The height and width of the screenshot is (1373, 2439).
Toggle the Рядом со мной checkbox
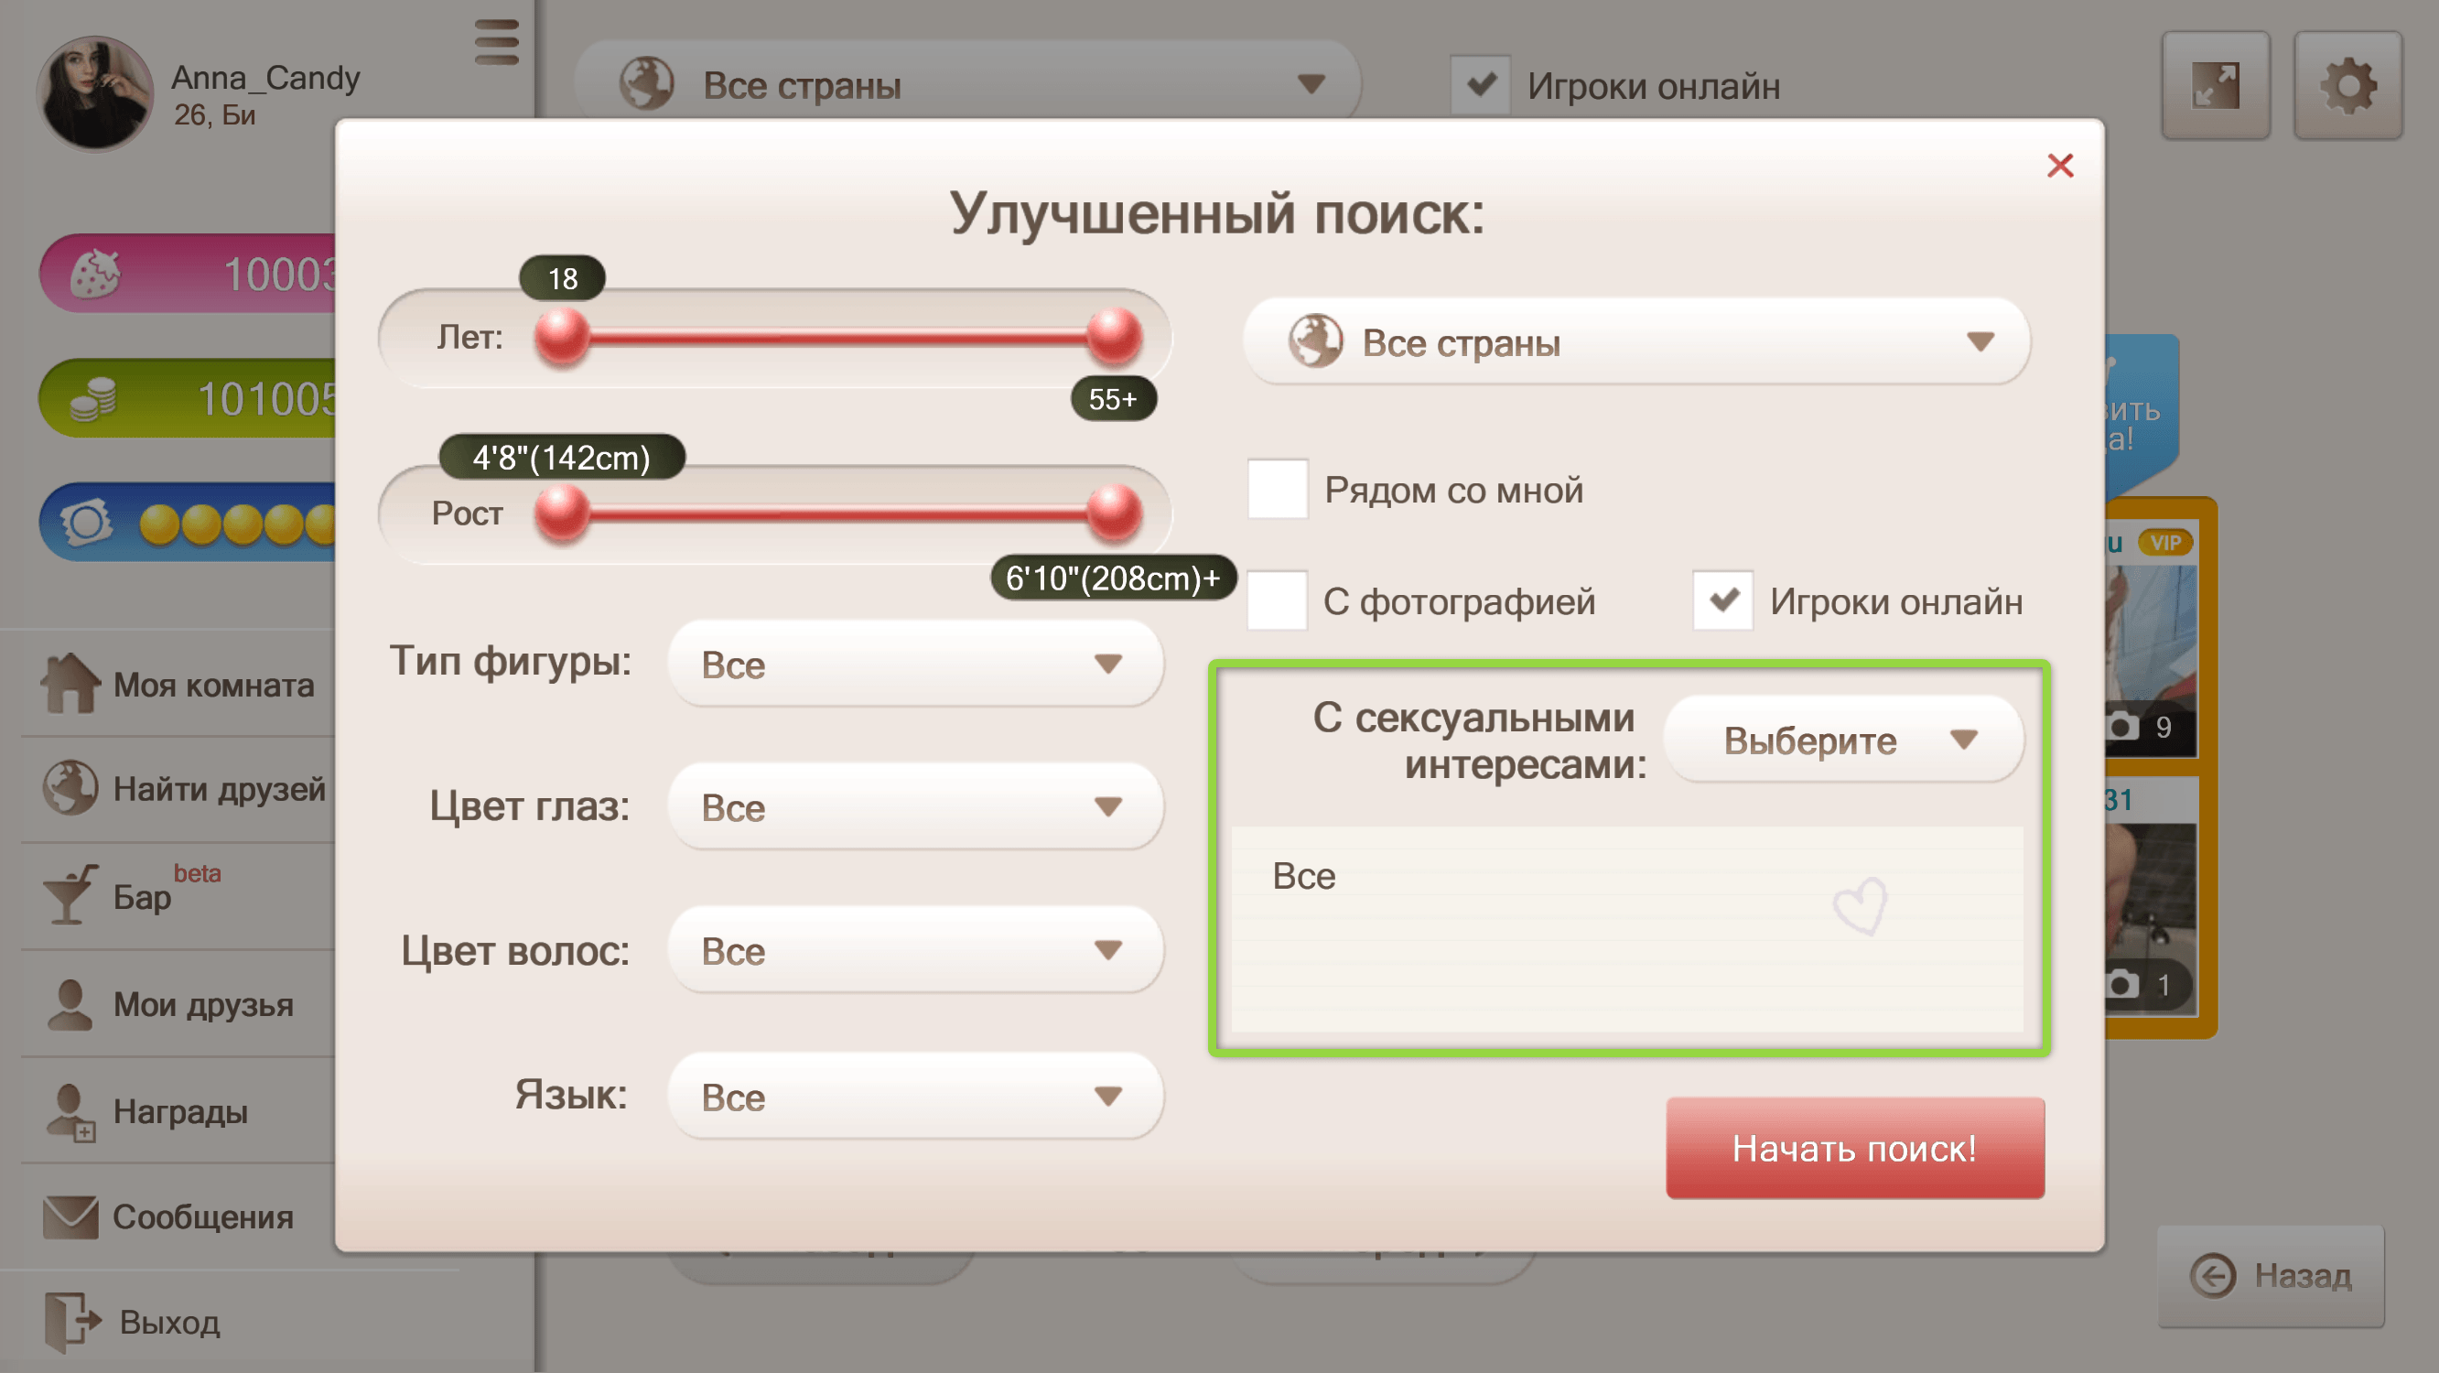(1278, 489)
